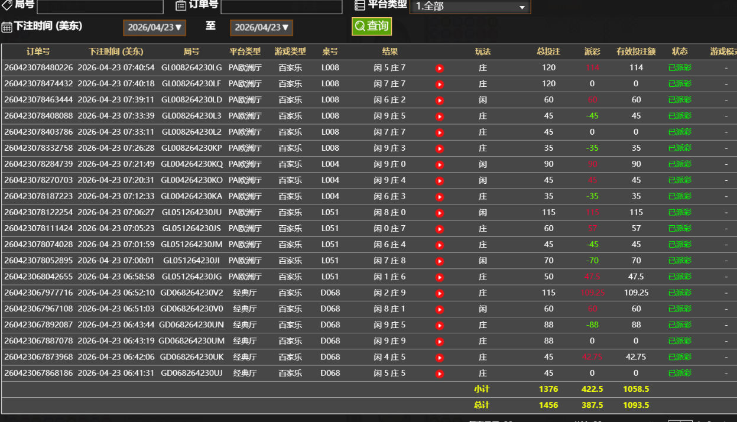The width and height of the screenshot is (737, 422).
Task: Play replay for order 260423078480226
Action: tap(440, 69)
